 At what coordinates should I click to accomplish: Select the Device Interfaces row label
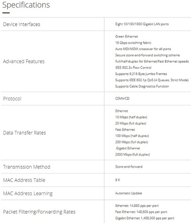click(x=22, y=24)
